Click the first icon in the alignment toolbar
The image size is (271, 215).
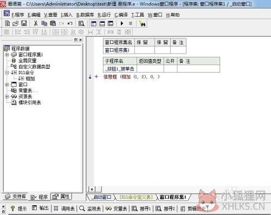tap(7, 32)
